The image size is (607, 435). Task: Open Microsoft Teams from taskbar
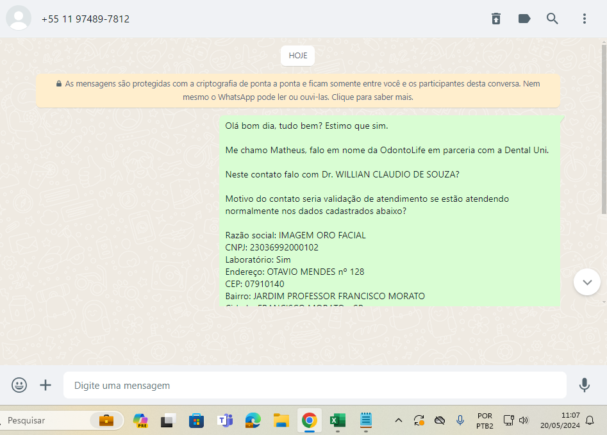click(x=225, y=420)
